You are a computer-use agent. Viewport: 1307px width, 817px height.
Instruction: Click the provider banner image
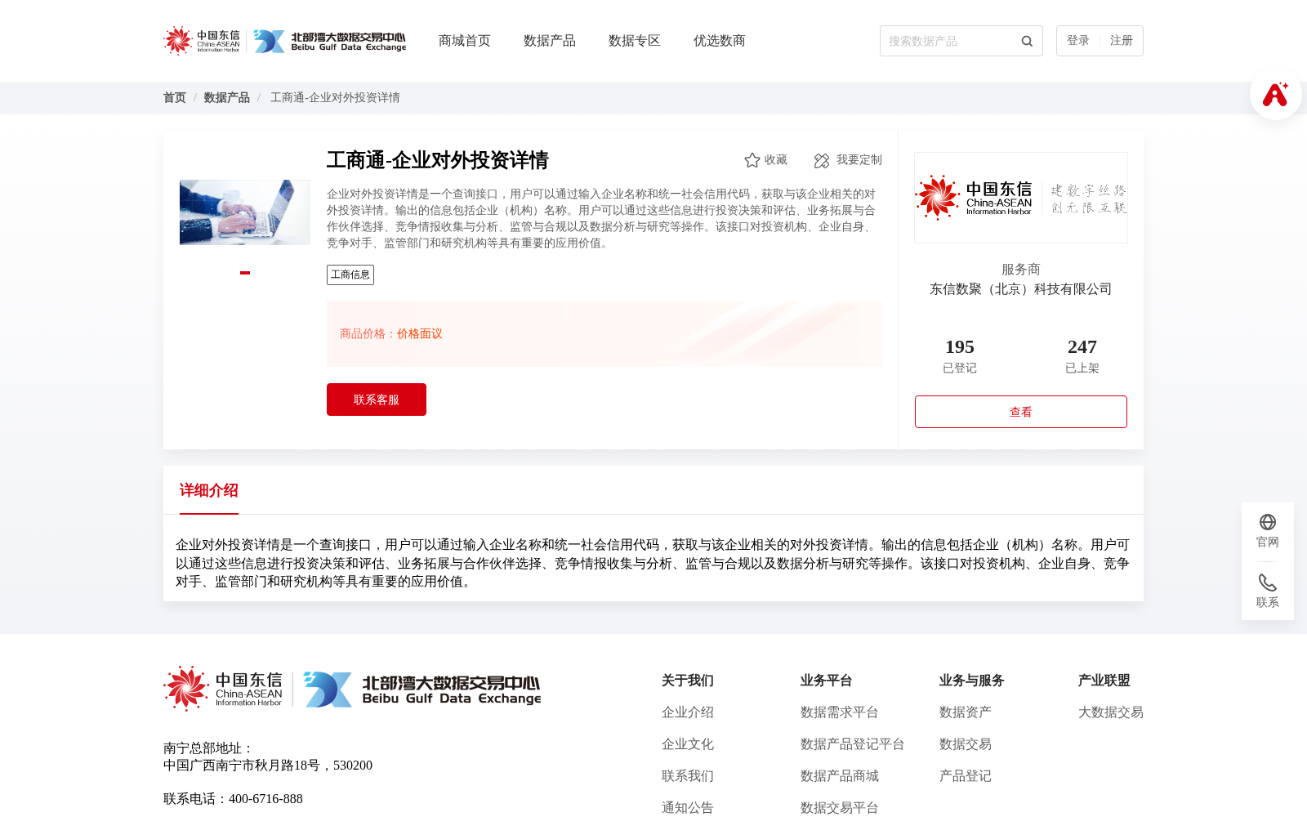click(1021, 198)
